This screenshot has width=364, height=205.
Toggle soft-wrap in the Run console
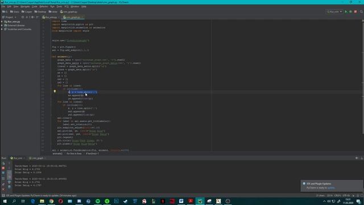[x=9, y=173]
